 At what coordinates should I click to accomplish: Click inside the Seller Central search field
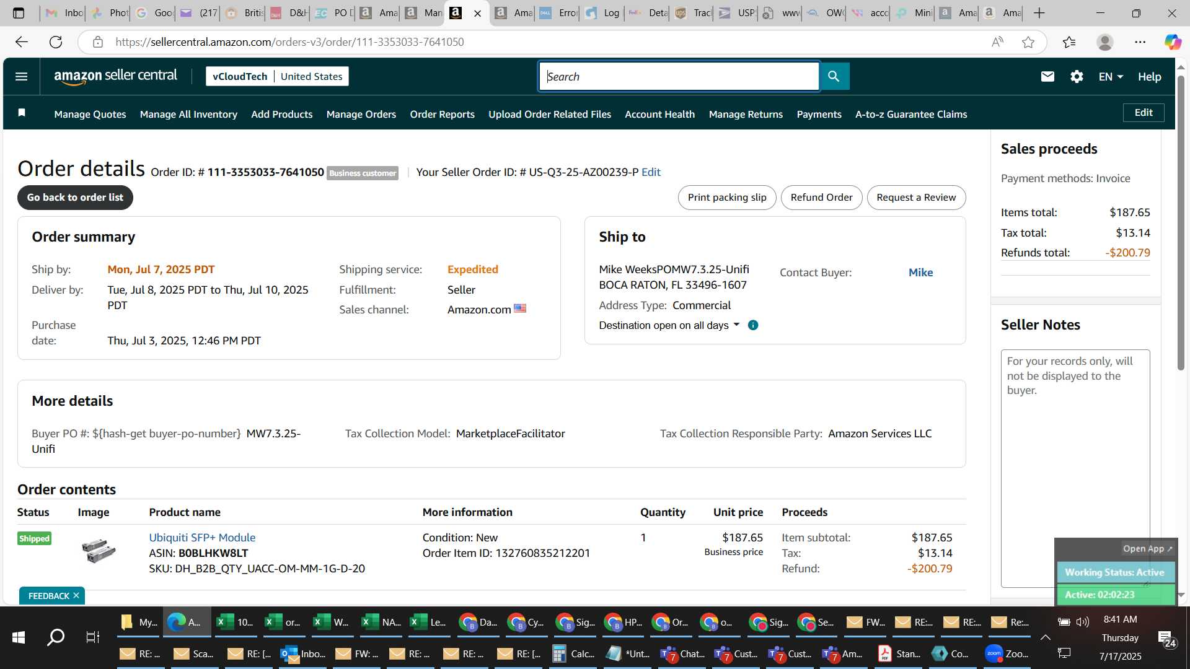(679, 76)
